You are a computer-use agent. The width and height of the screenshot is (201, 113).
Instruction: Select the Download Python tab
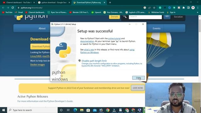click(x=89, y=3)
